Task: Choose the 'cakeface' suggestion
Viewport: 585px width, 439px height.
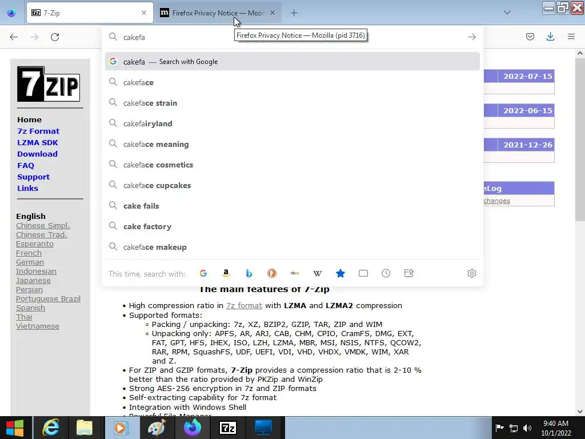Action: point(292,82)
